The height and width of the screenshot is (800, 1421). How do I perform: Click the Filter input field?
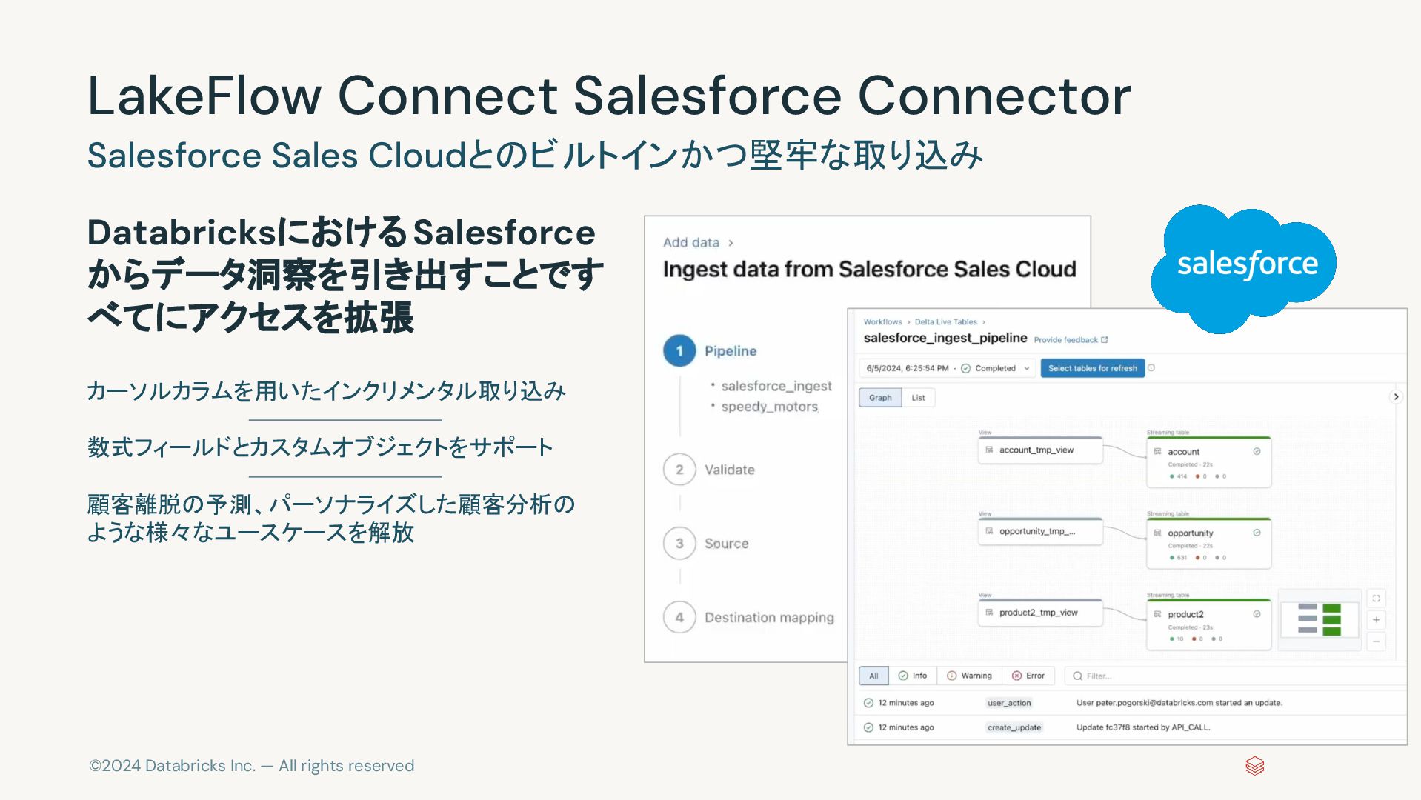[1236, 676]
